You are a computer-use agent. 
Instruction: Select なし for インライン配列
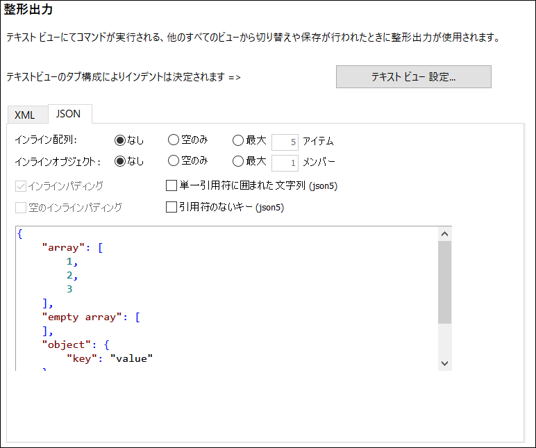pyautogui.click(x=120, y=140)
